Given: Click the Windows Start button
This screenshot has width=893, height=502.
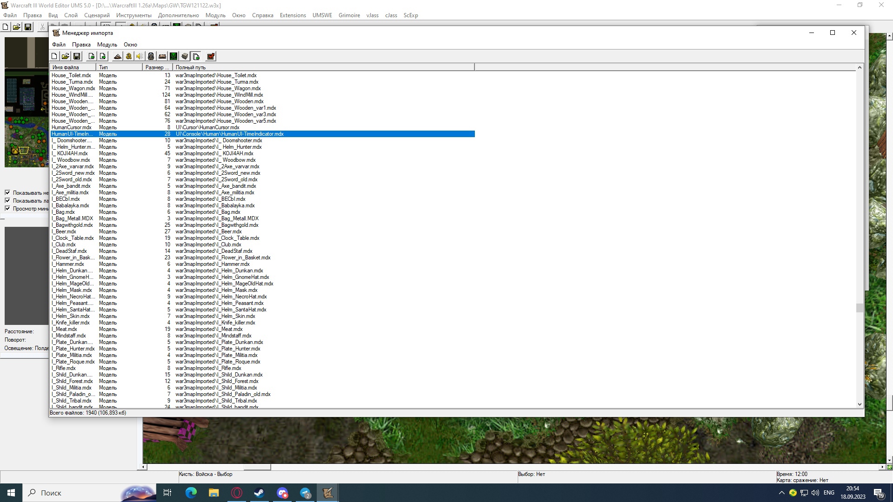Looking at the screenshot, I should [11, 493].
